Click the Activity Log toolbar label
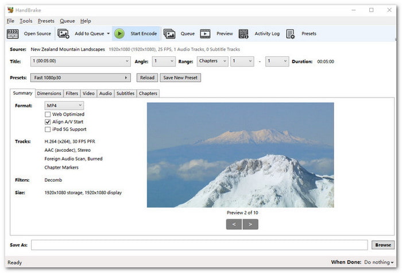Screen dimensions: 402x273 coord(267,33)
